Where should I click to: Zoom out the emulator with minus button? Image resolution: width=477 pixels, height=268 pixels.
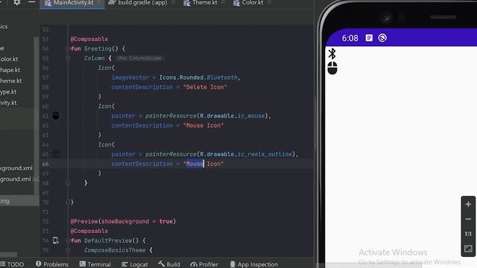(x=468, y=219)
